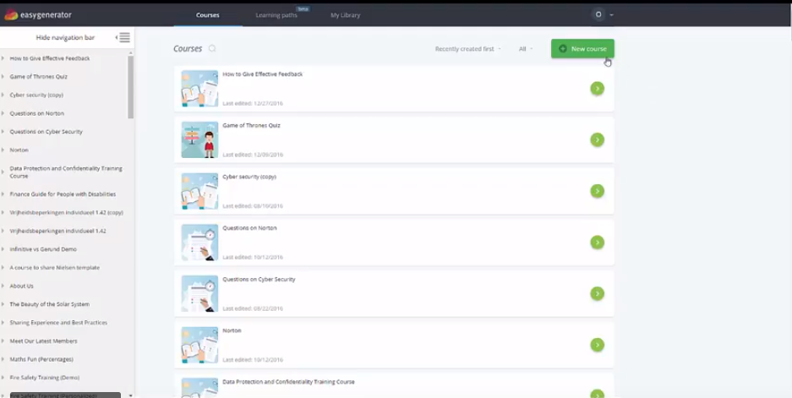Screen dimensions: 792x398
Task: Expand Questions on Norton in sidebar
Action: pos(3,113)
